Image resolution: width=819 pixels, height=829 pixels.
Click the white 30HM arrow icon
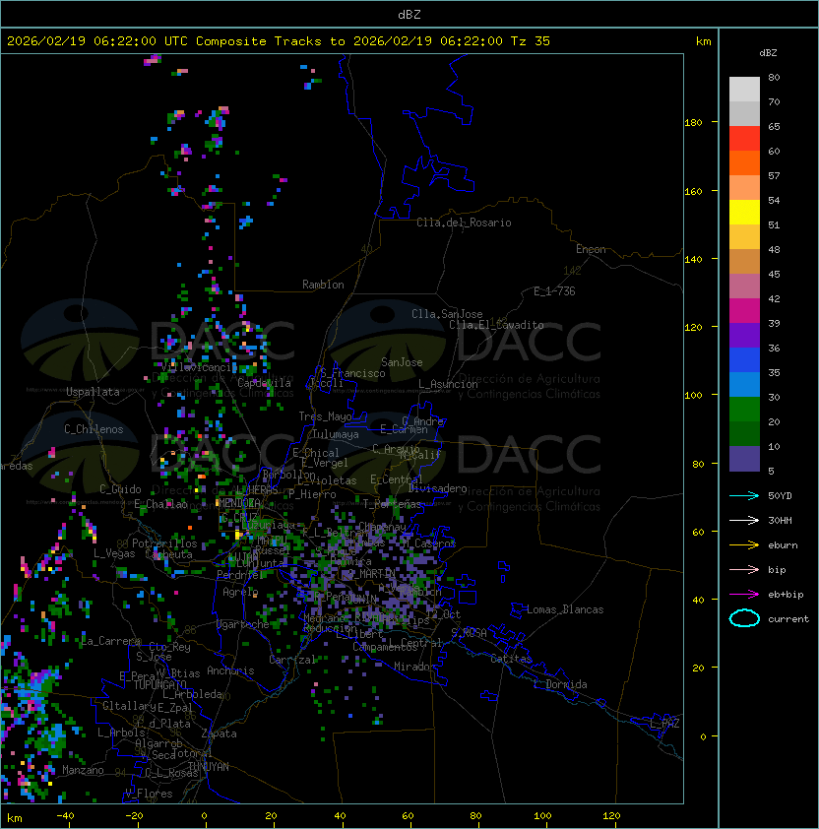pos(744,520)
